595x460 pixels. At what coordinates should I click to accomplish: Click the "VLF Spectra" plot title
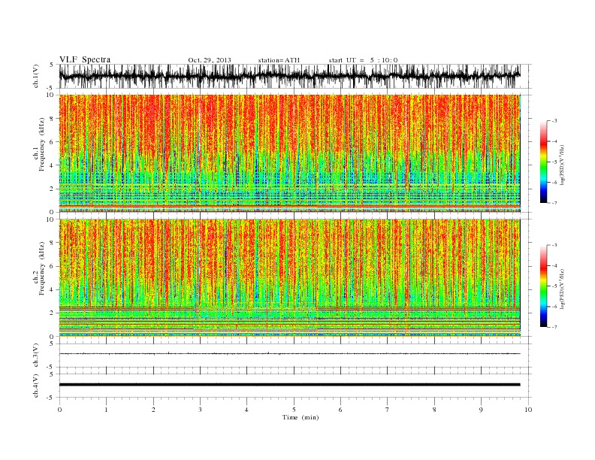pyautogui.click(x=85, y=59)
